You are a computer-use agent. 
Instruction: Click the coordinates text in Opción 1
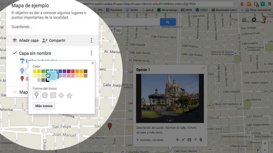tap(151, 140)
